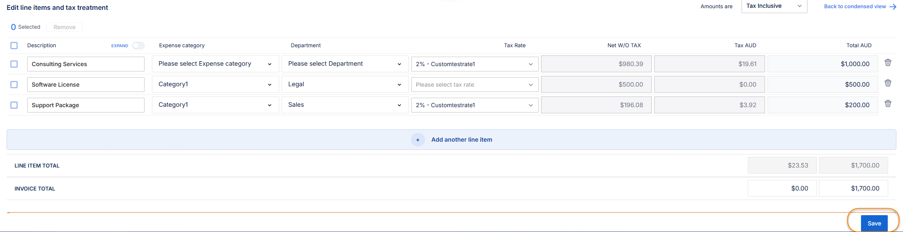Image resolution: width=903 pixels, height=232 pixels.
Task: Click the plus icon to add line item
Action: 418,140
